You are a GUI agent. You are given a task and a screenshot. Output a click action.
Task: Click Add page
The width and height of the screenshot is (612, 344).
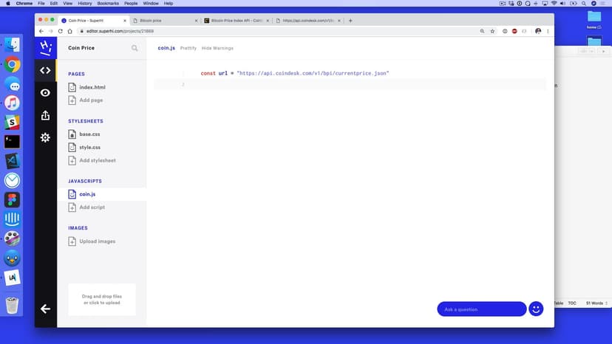[x=90, y=100]
